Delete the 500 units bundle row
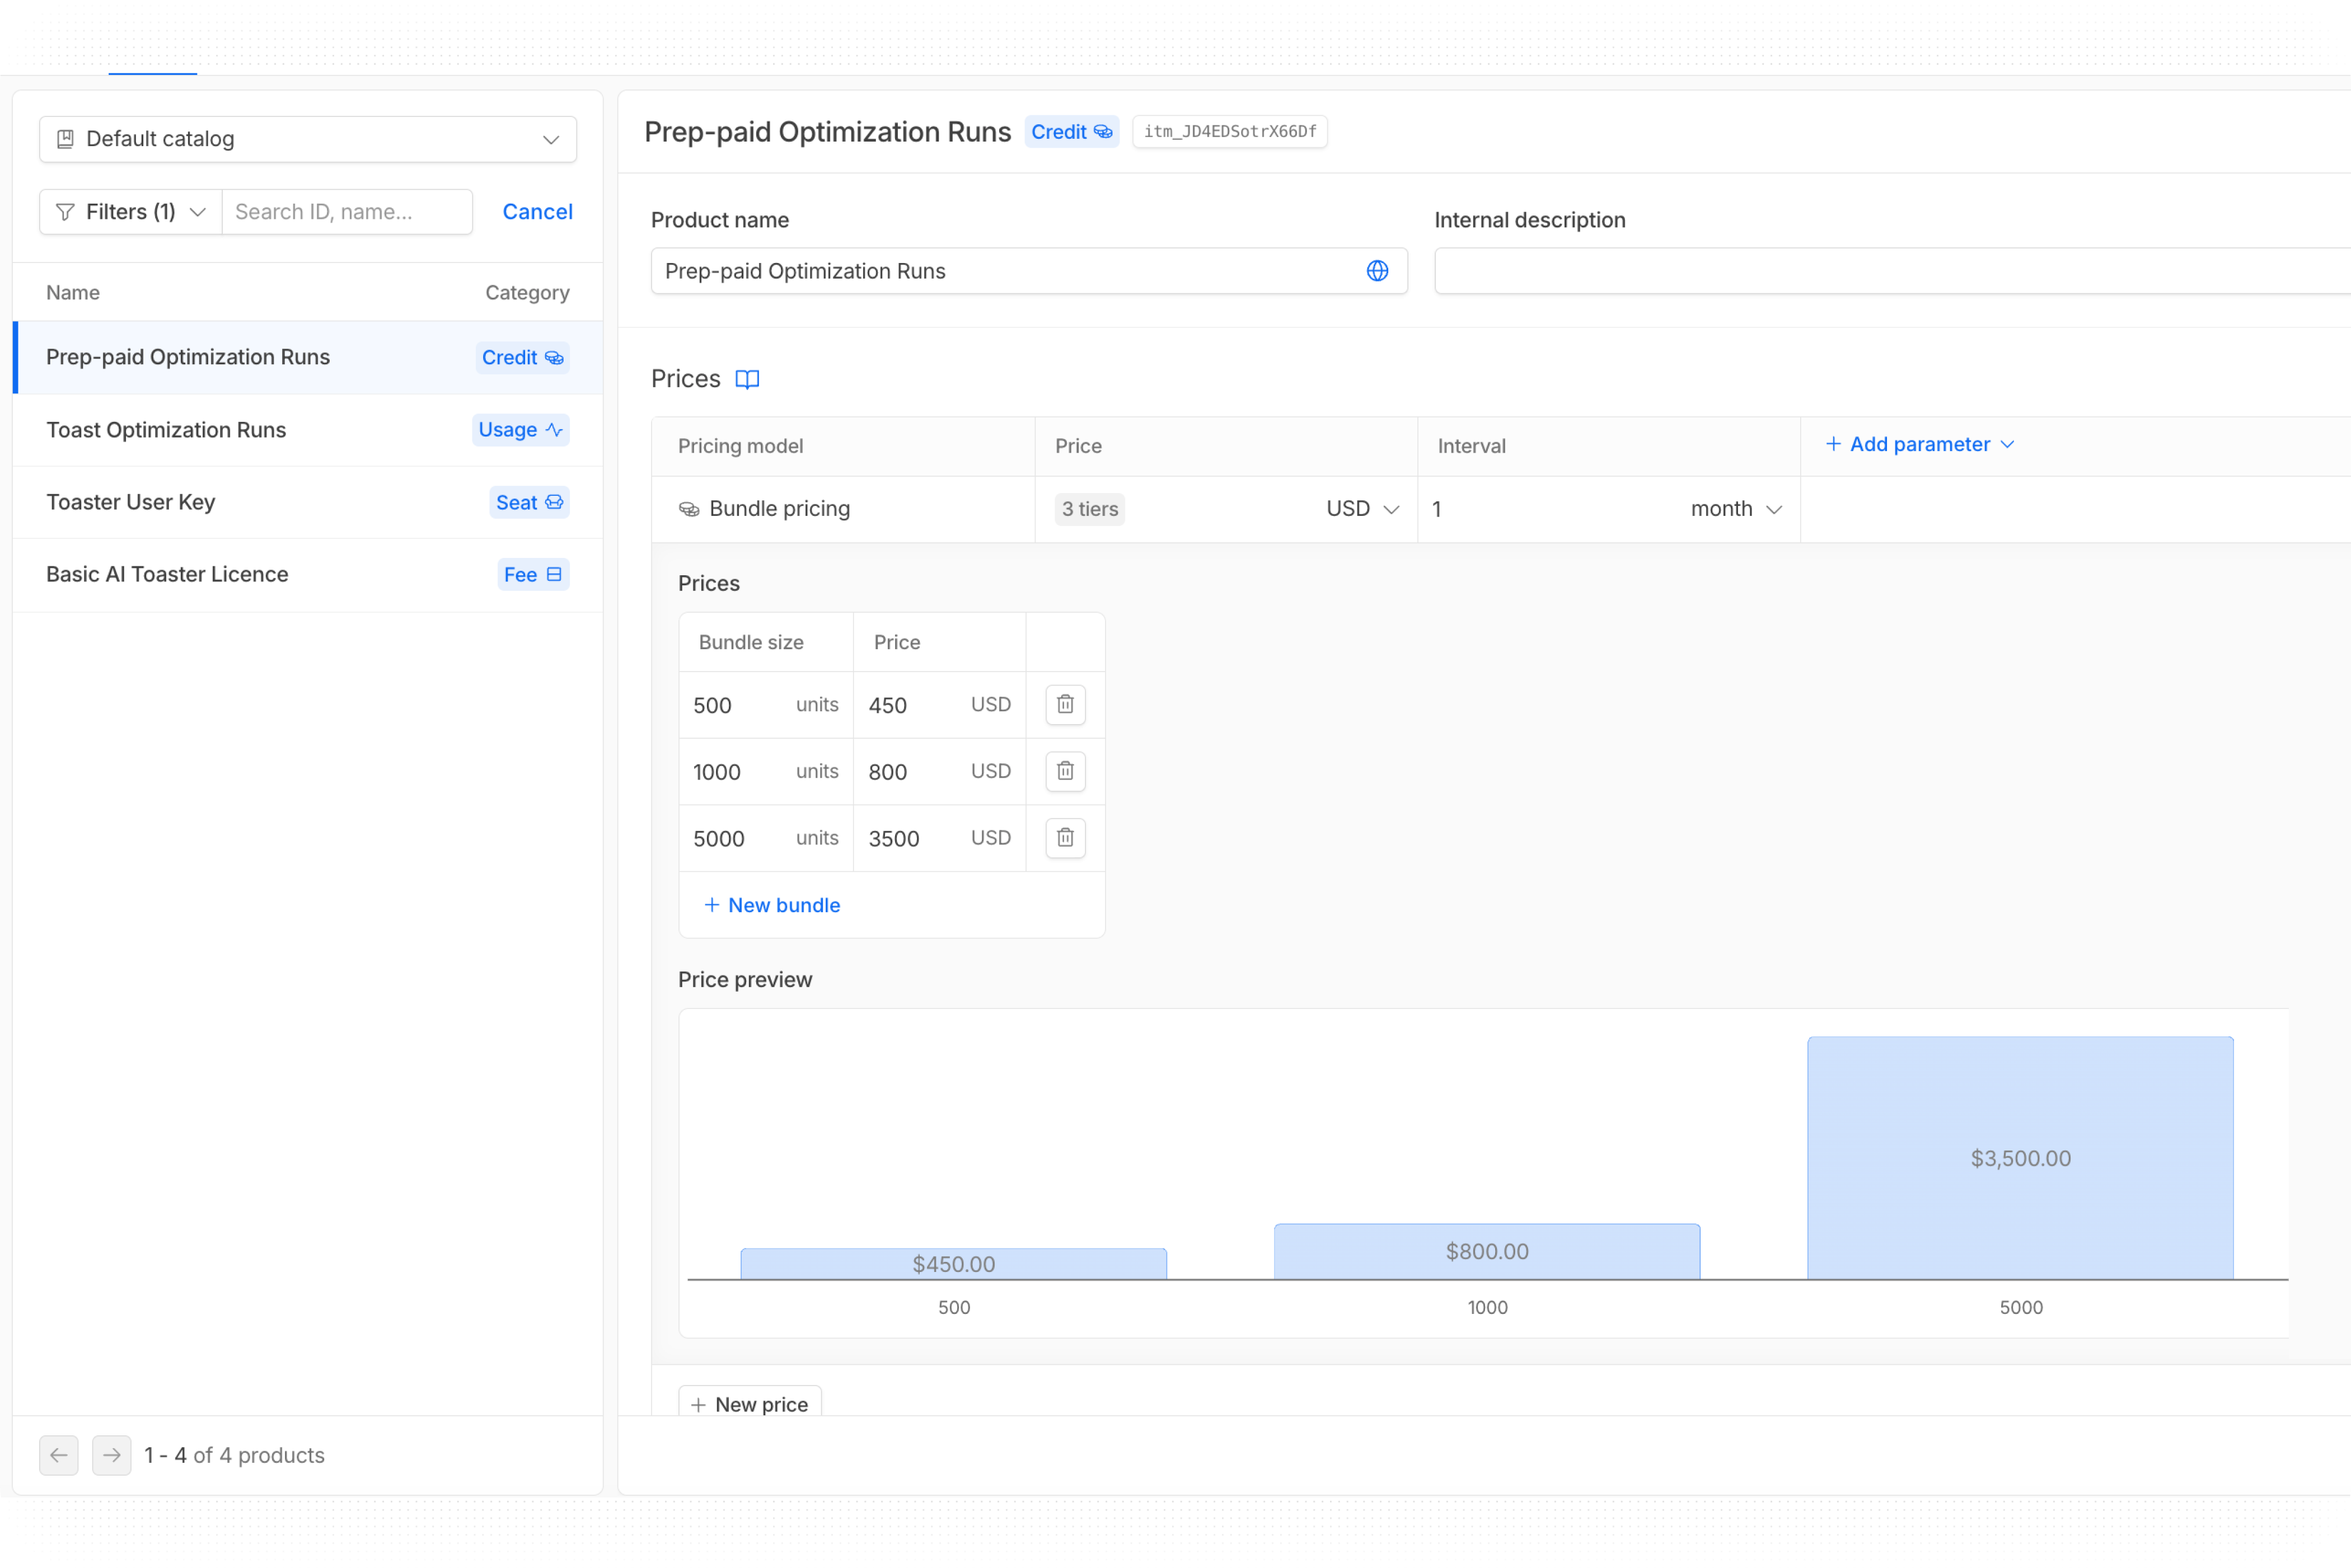 1065,705
